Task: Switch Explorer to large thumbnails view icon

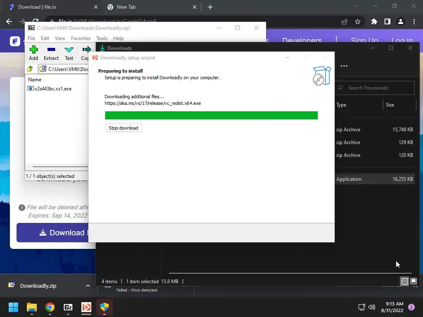Action: [x=413, y=282]
